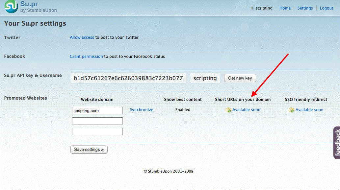Viewport: 340px width, 190px height.
Task: Click the StumbleUpon Su.pr logo icon
Action: point(11,7)
